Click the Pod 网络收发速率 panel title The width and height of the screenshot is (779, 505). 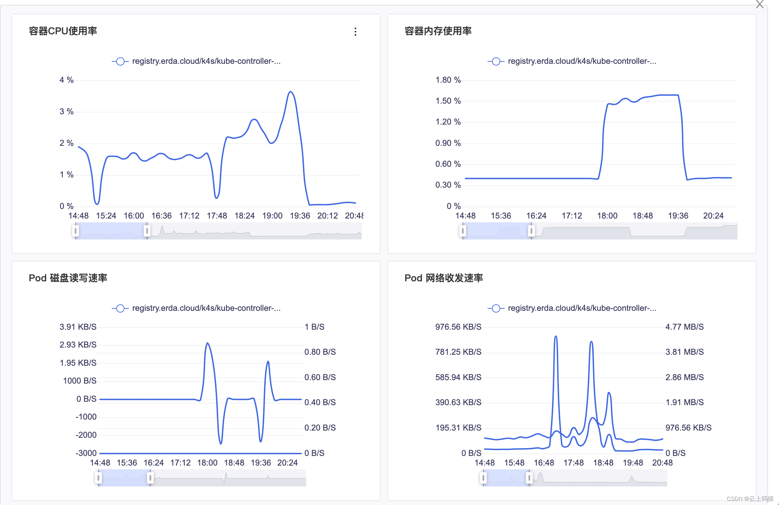[x=443, y=278]
